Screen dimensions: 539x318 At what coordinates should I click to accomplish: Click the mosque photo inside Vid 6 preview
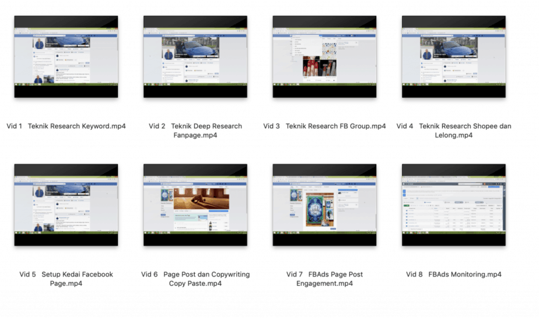pyautogui.click(x=201, y=198)
